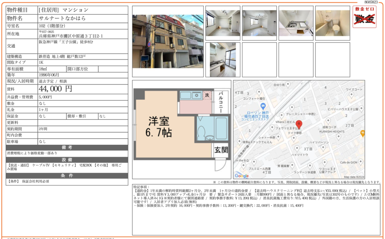Click the テイク摩耶 map label
385x239 pixels.
click(295, 132)
